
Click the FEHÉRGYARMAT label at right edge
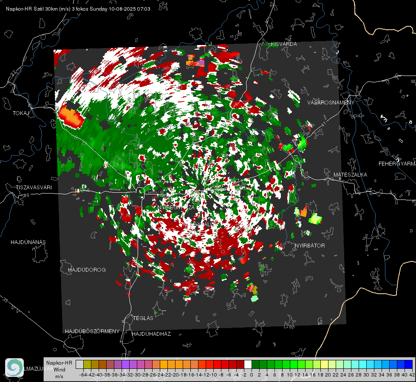click(x=397, y=164)
